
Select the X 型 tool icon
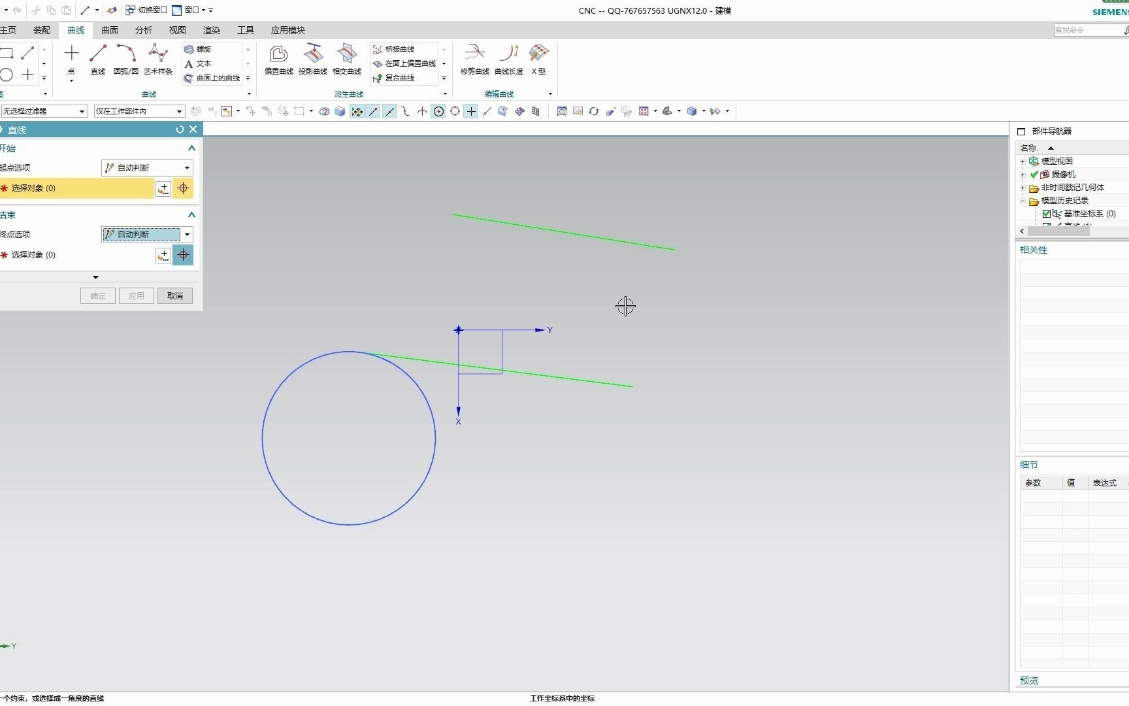pyautogui.click(x=538, y=59)
